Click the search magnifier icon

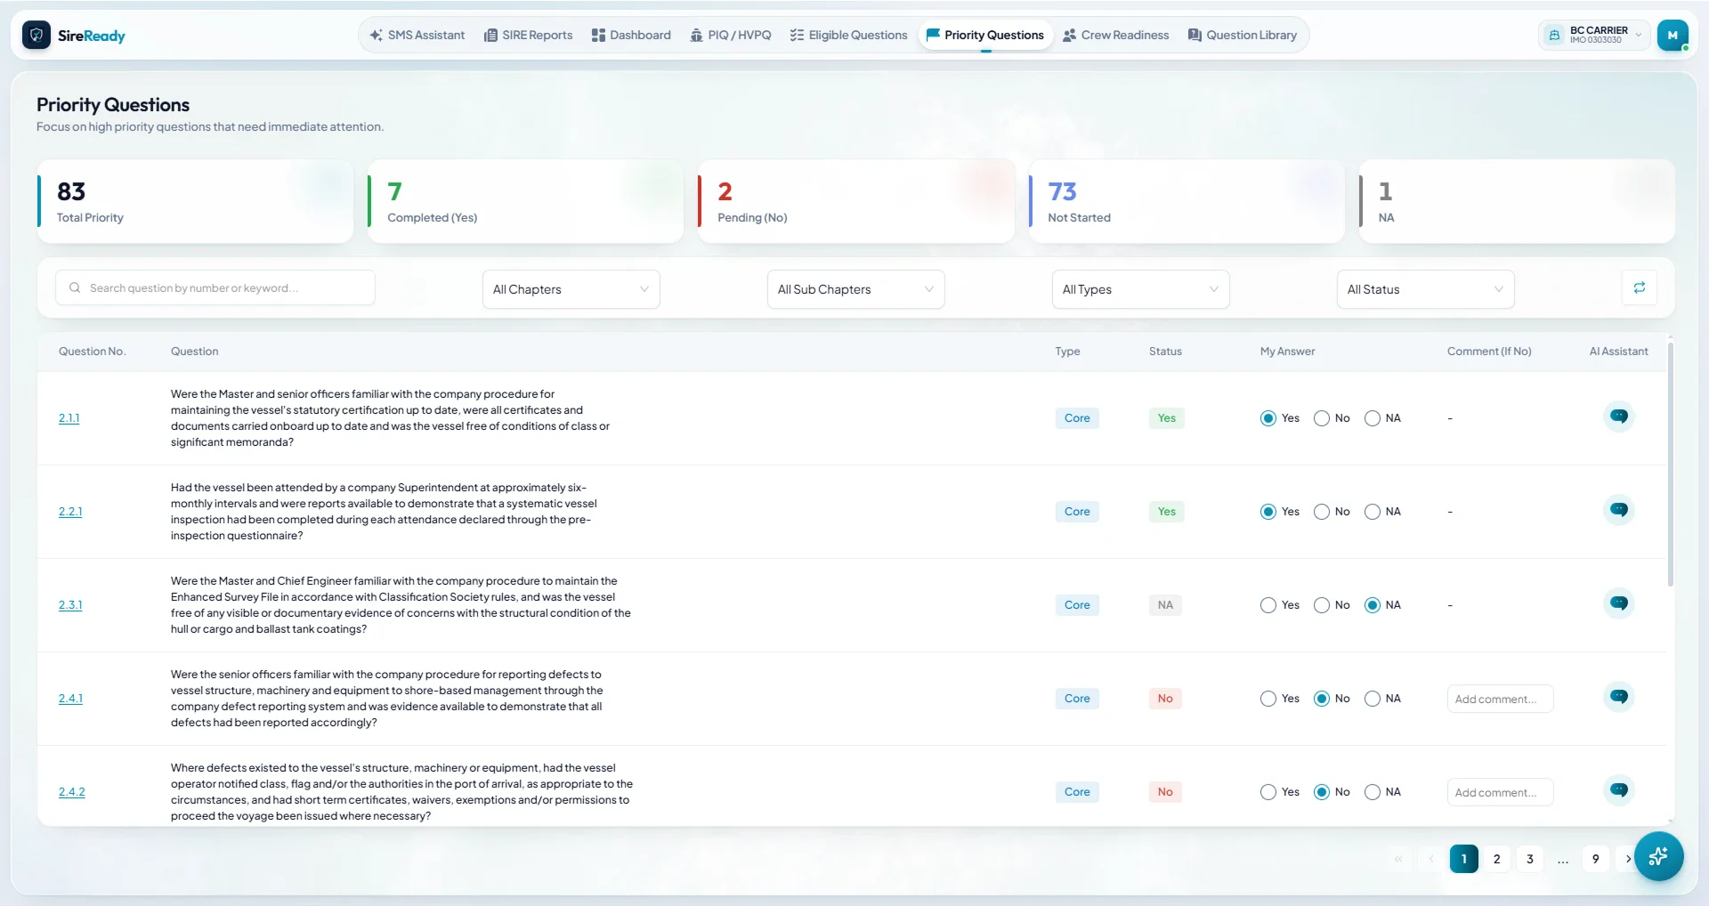(x=75, y=287)
